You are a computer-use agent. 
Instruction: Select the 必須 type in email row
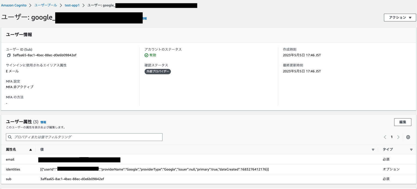click(386, 160)
